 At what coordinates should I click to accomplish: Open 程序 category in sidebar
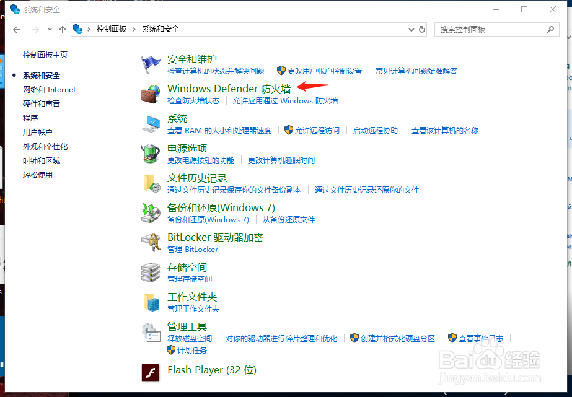pyautogui.click(x=30, y=118)
